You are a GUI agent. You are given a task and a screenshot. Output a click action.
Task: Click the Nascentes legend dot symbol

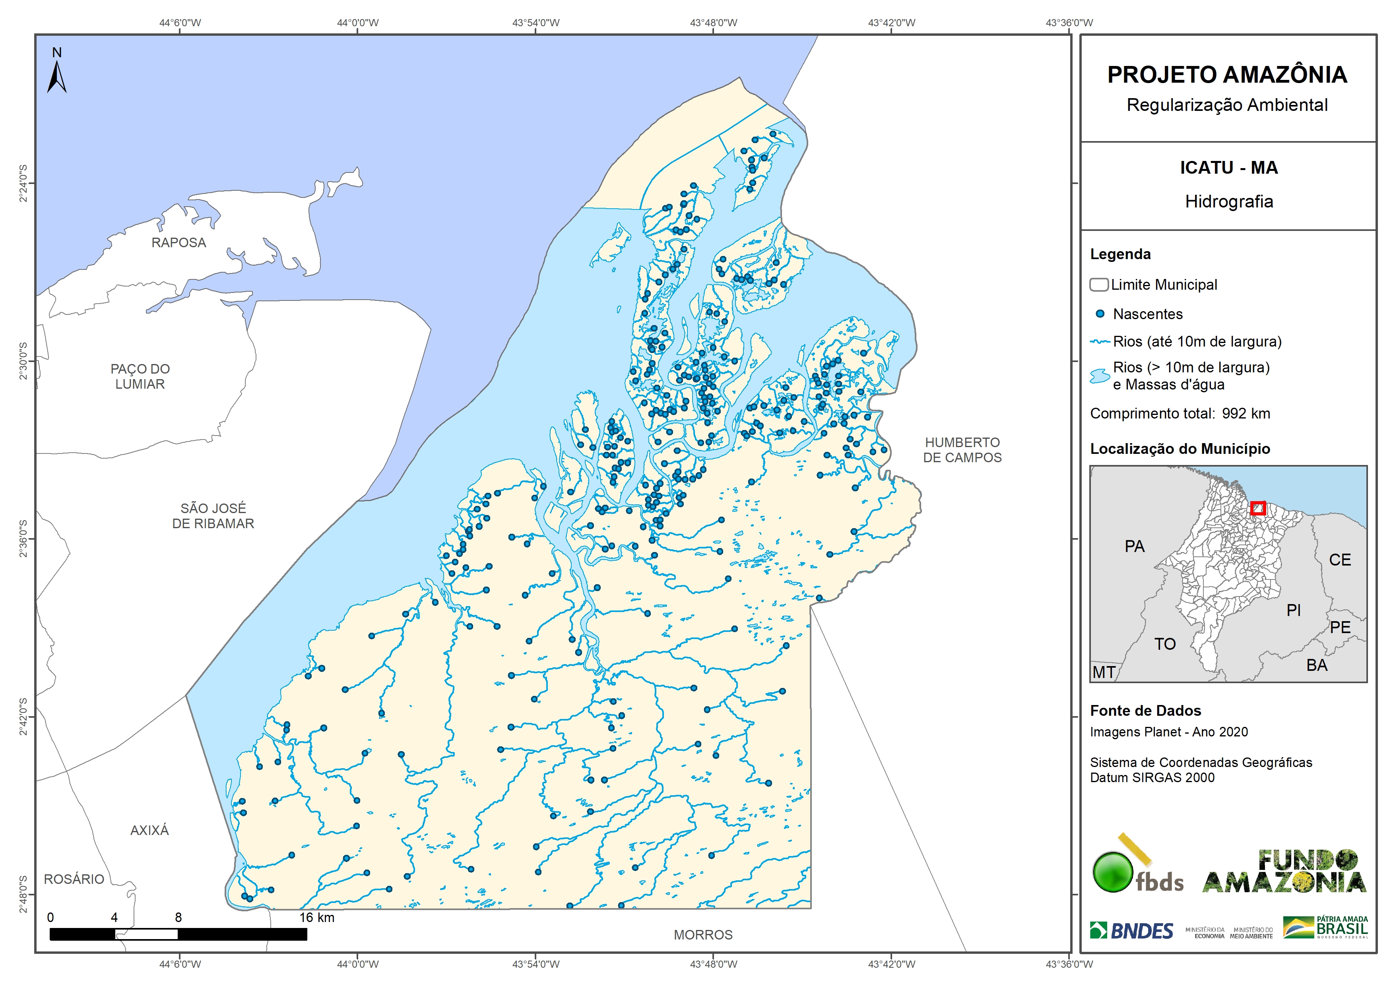[1100, 314]
